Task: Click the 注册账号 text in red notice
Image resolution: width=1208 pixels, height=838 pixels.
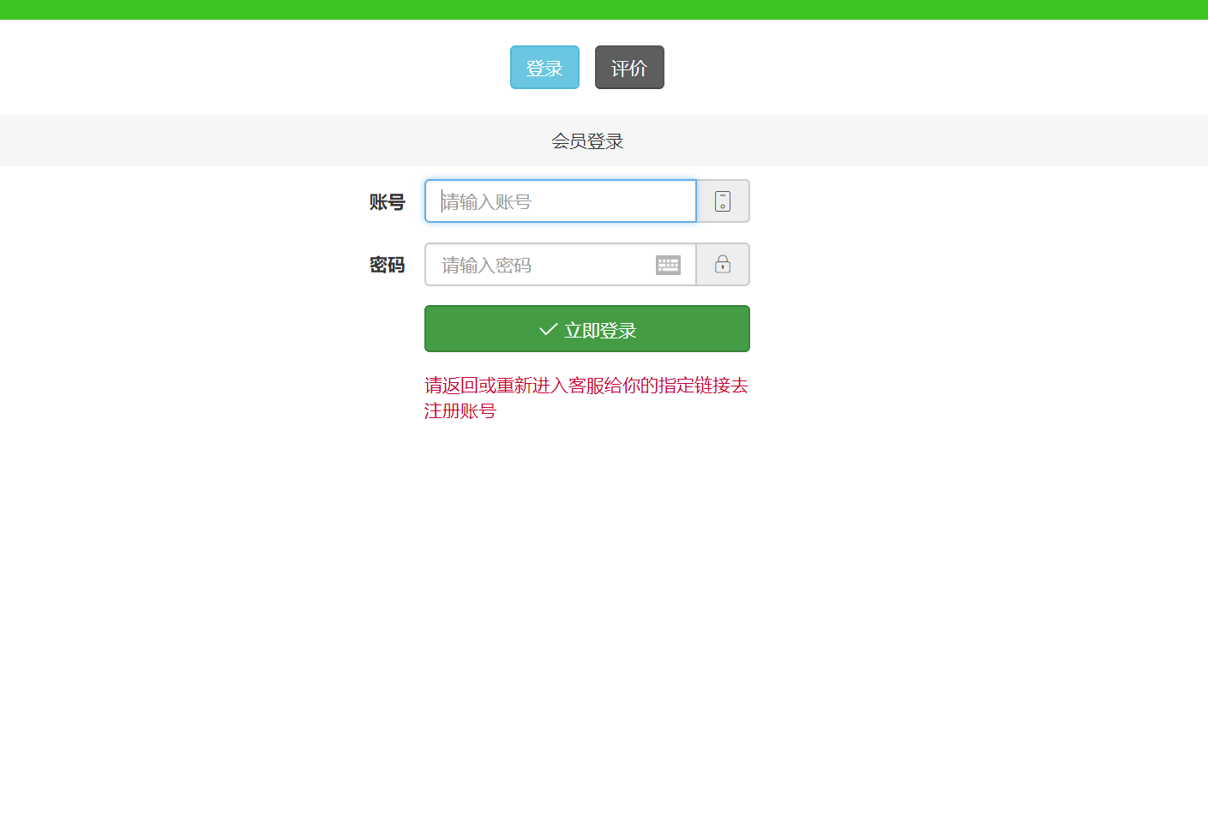Action: pyautogui.click(x=460, y=411)
